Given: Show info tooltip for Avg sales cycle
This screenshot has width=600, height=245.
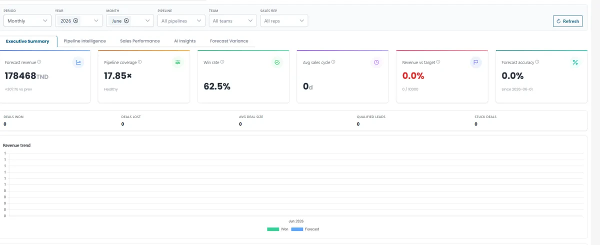Looking at the screenshot, I should 333,62.
